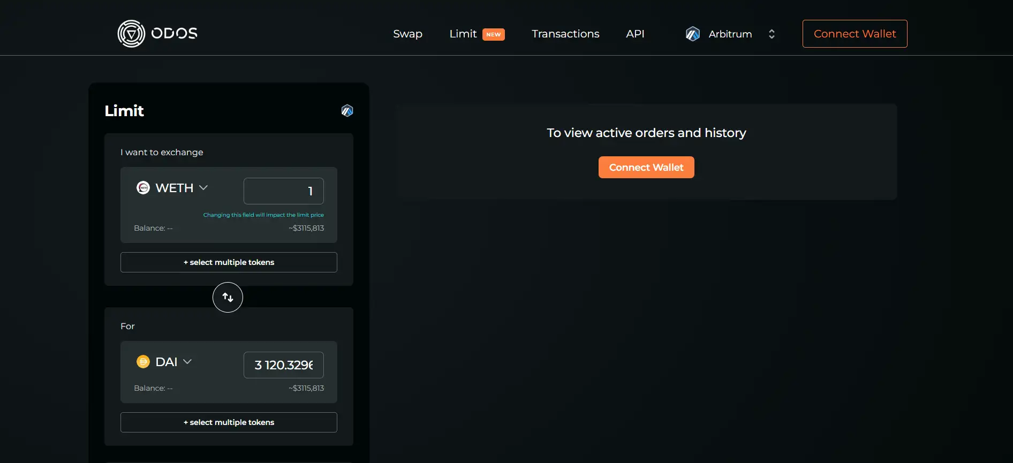Expand the DAI token dropdown chevron
Screen dimensions: 1013x463
click(x=187, y=362)
